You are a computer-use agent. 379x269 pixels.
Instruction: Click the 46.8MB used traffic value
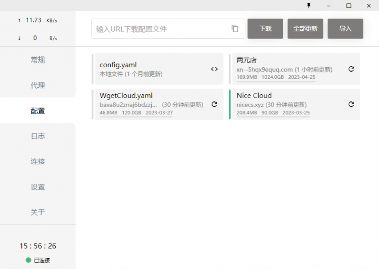pos(108,112)
